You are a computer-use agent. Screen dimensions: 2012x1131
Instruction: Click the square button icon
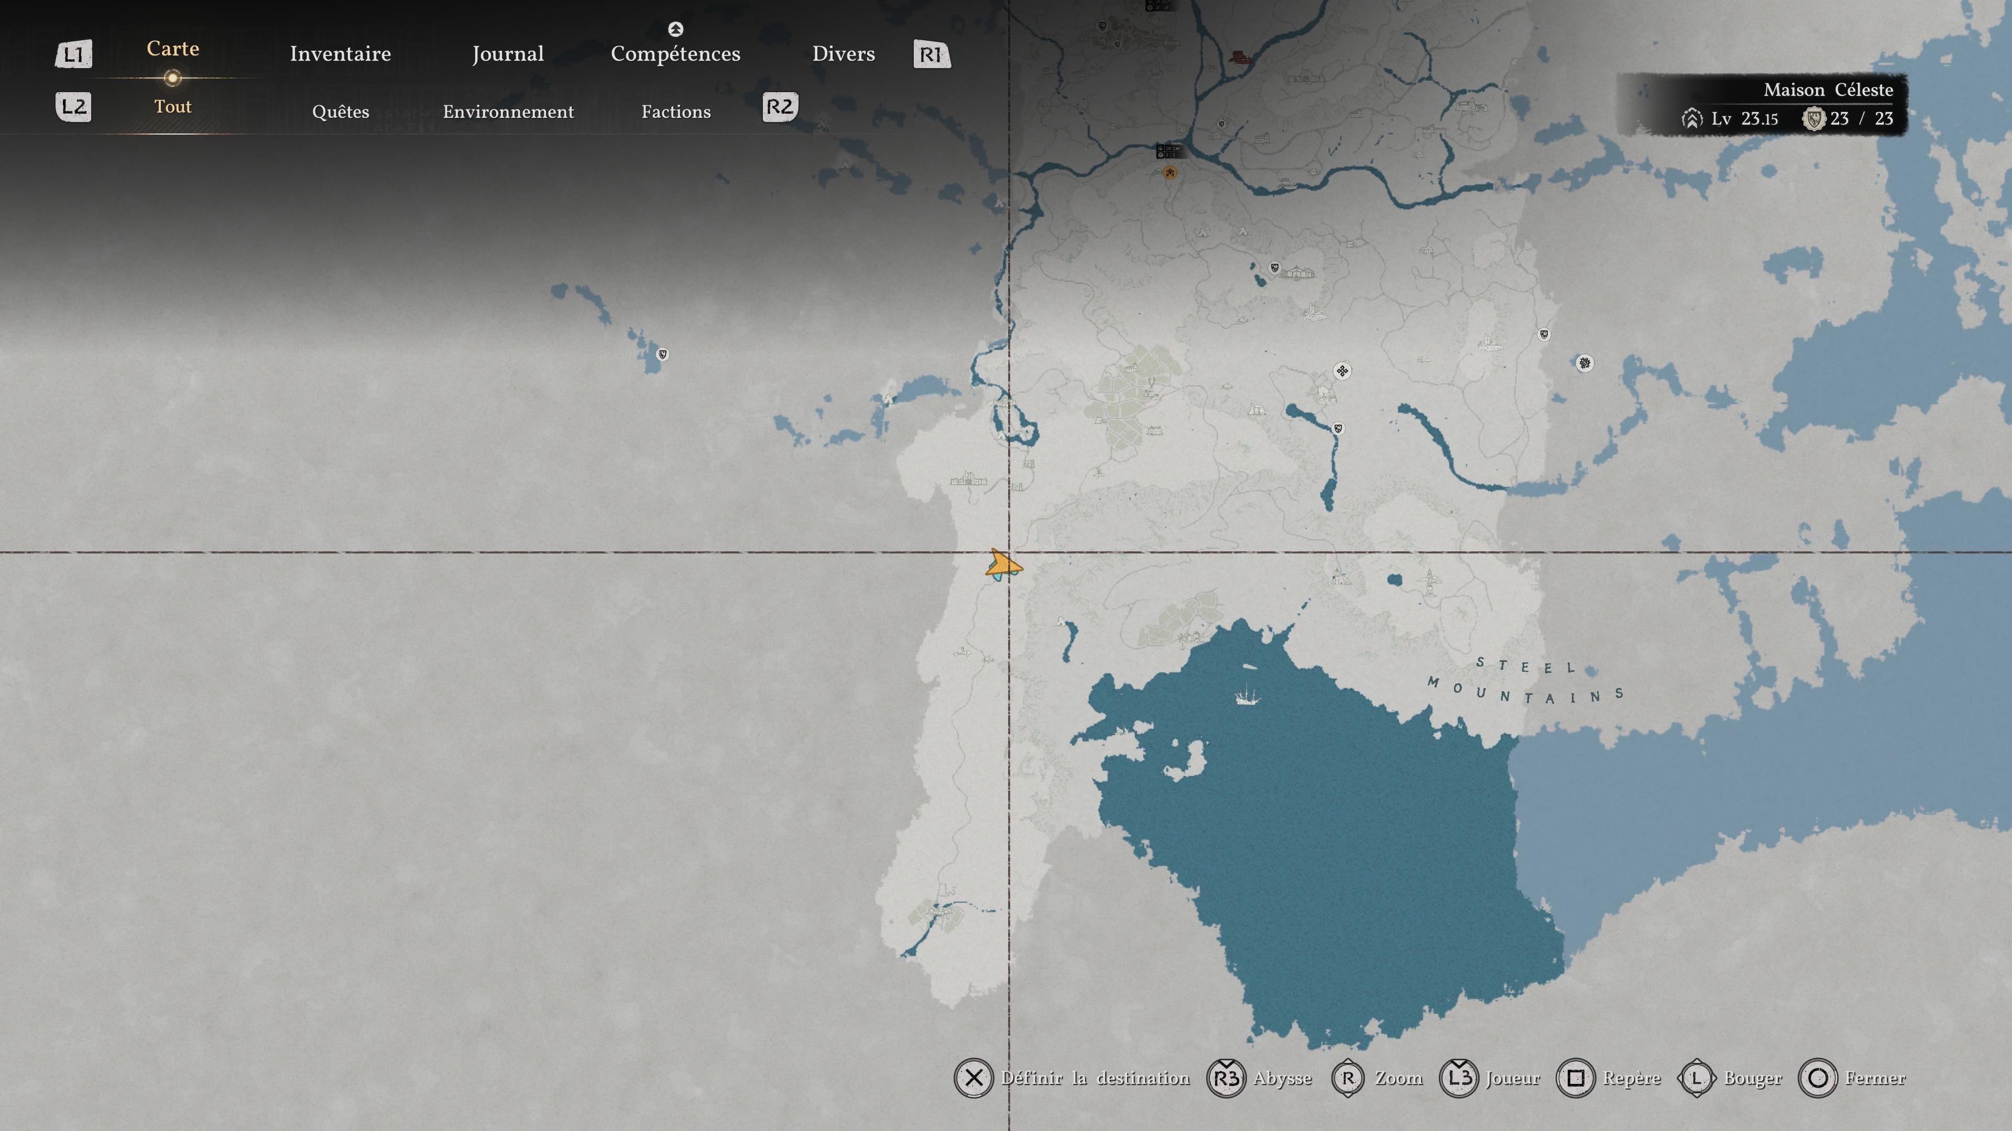(1576, 1078)
